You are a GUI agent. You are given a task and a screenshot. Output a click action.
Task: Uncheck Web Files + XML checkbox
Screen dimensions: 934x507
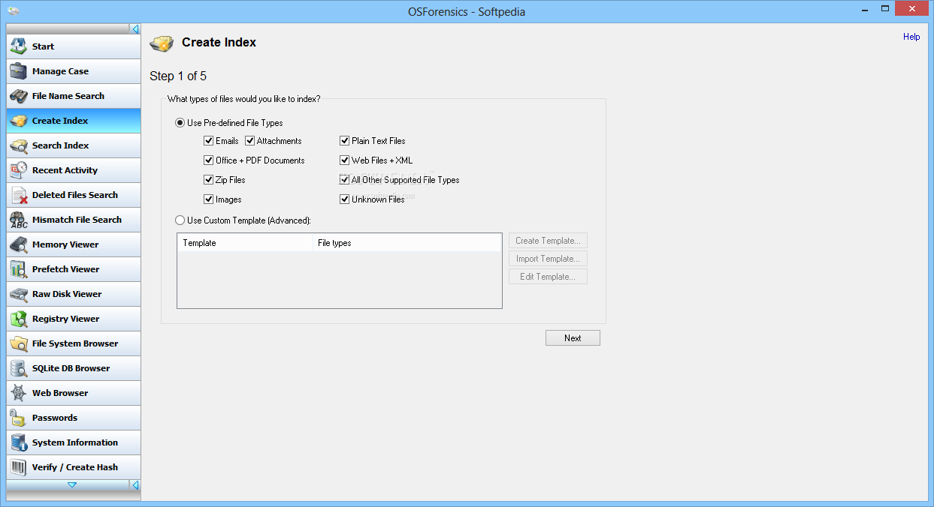click(x=345, y=160)
